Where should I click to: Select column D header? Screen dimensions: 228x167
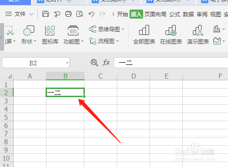(134, 76)
